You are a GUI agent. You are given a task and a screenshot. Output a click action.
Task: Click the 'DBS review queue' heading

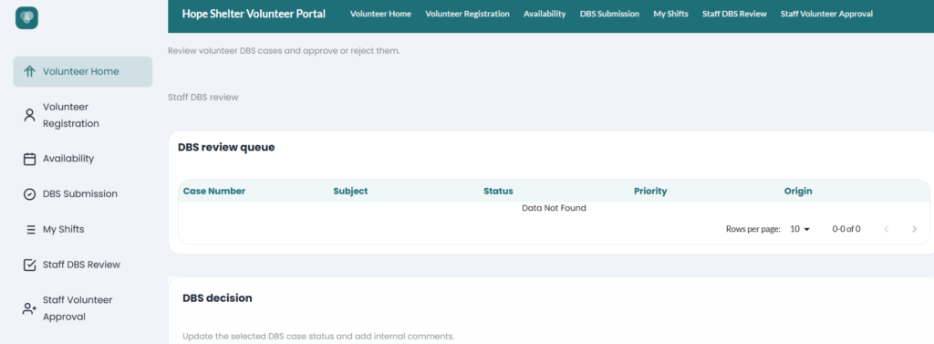(226, 147)
